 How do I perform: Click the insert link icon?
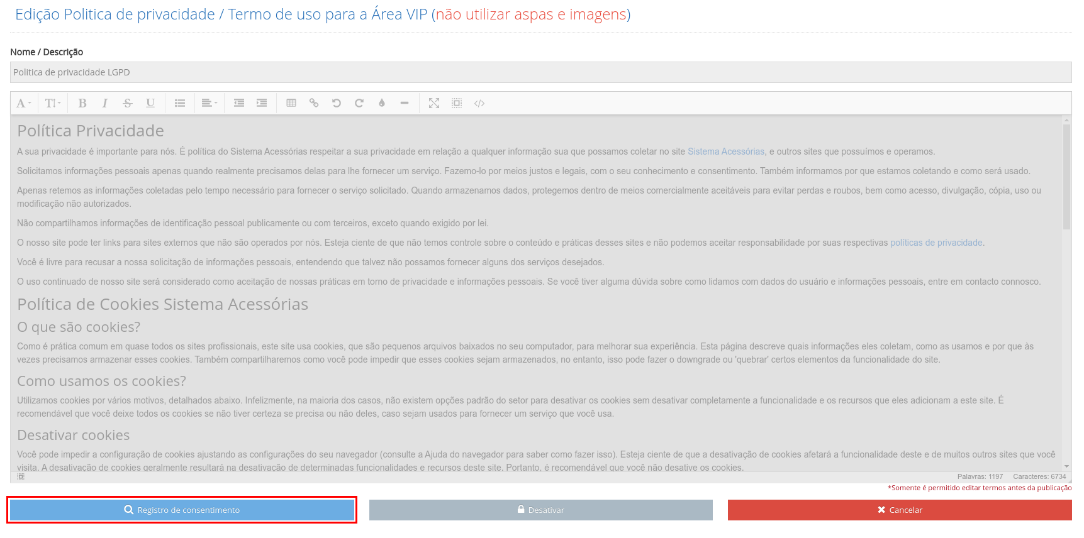coord(314,103)
